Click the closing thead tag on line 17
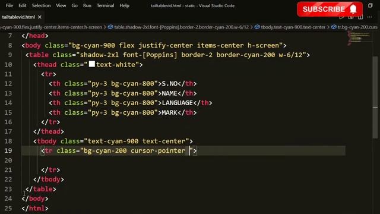380x214 pixels. coord(49,131)
